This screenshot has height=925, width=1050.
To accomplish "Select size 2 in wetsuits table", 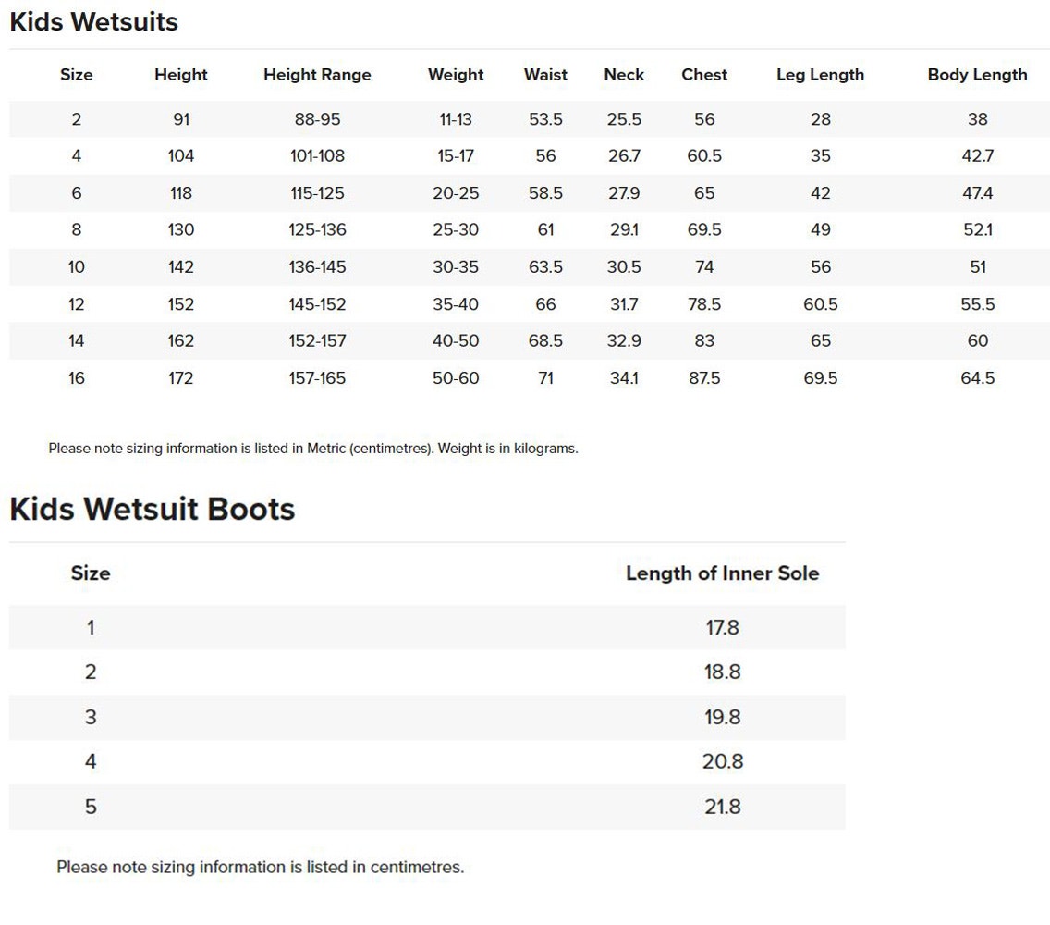I will click(x=76, y=119).
